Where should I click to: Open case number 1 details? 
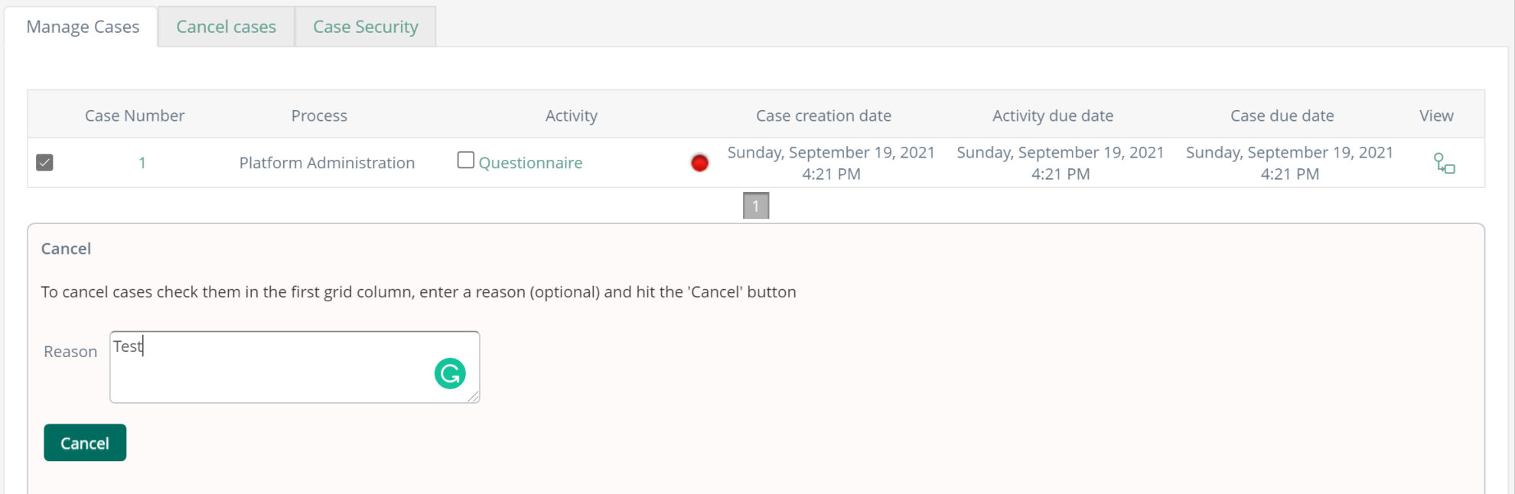(x=142, y=163)
